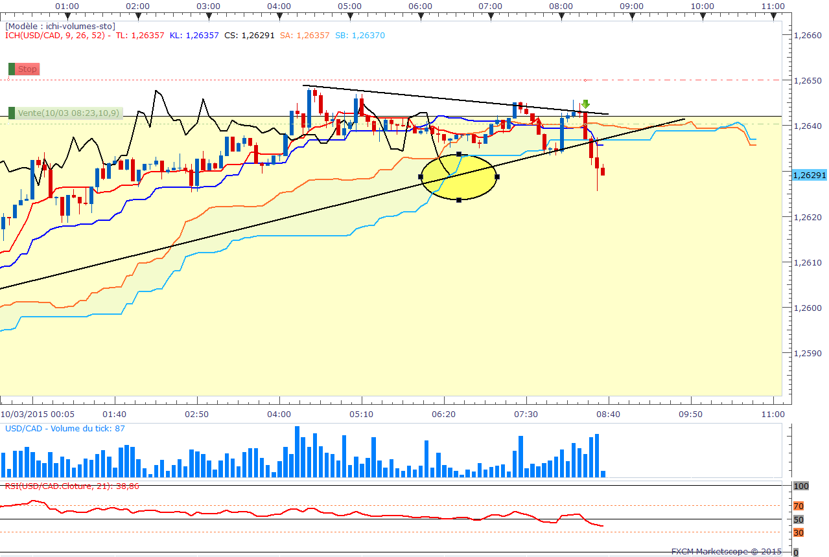829x557 pixels.
Task: Select the red Stop order label
Action: coord(28,69)
